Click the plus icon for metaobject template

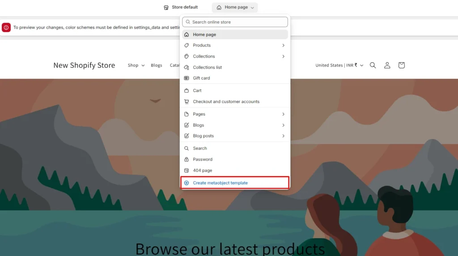tap(187, 183)
